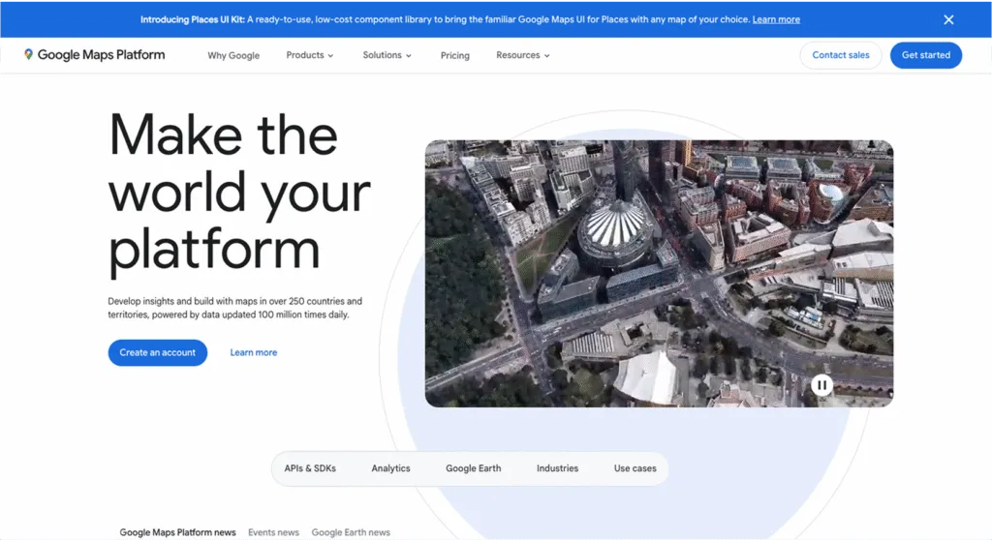Switch to the Analytics tab
Image resolution: width=992 pixels, height=540 pixels.
pyautogui.click(x=390, y=468)
